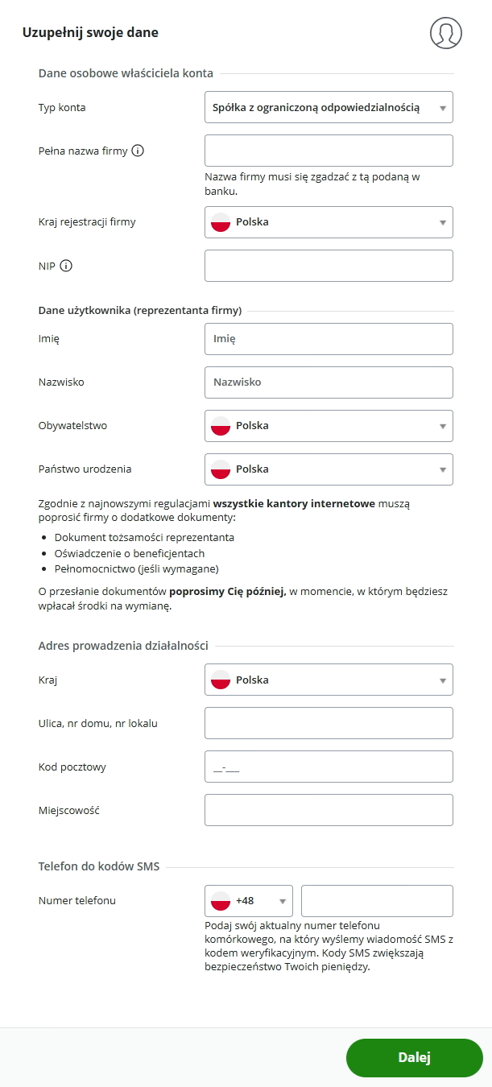Expand the Państwo urodzenia dropdown
492x1087 pixels.
(329, 469)
